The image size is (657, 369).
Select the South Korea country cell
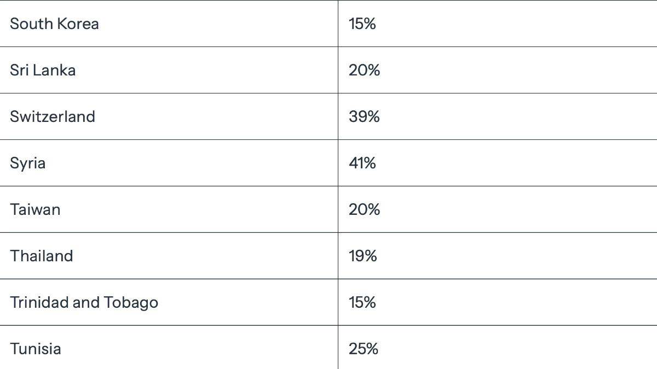(x=169, y=24)
